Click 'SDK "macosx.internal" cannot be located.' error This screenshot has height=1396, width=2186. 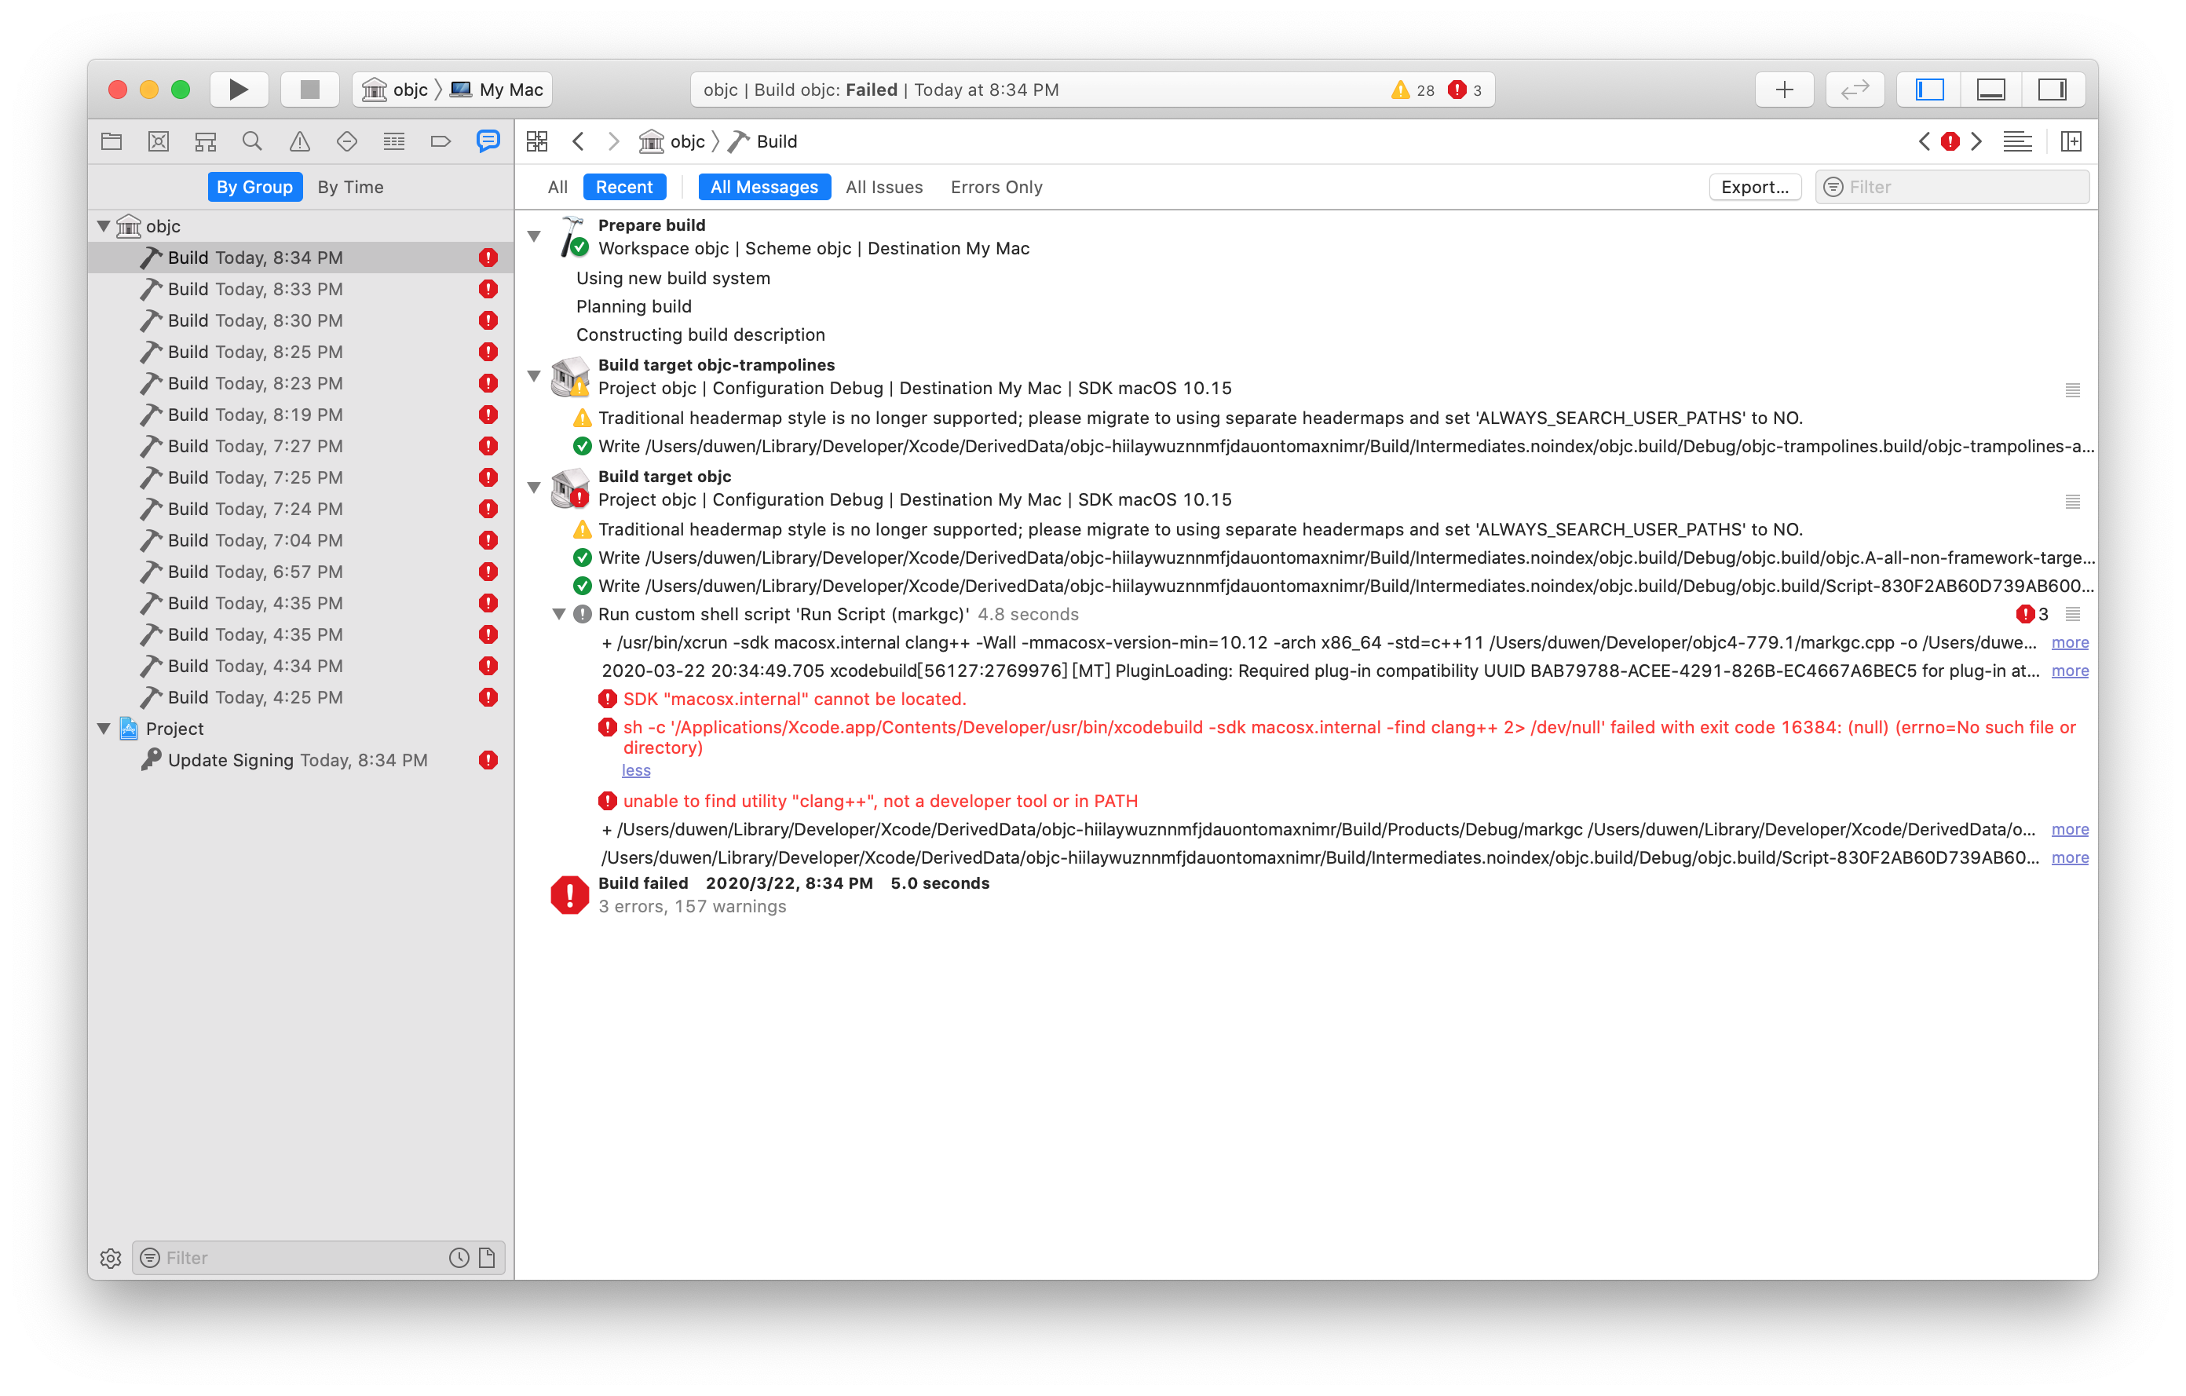pos(795,699)
